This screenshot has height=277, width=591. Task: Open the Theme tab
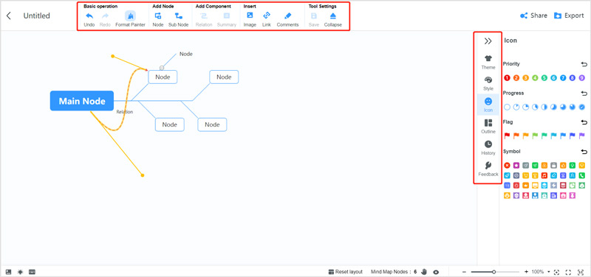click(x=488, y=62)
